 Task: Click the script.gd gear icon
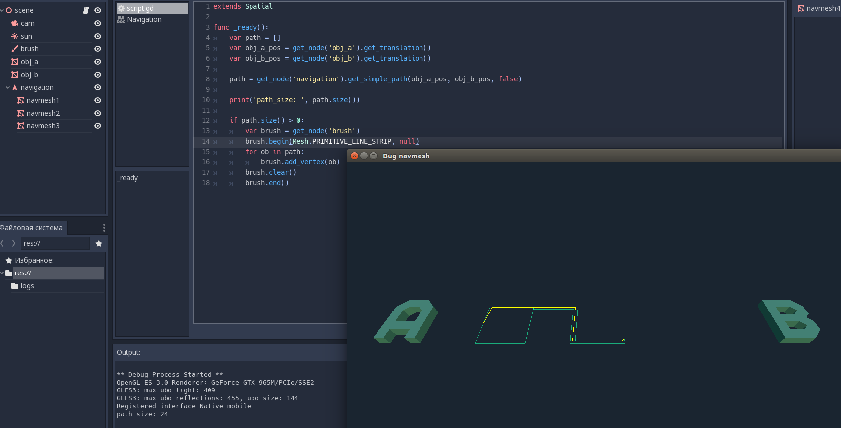coord(121,8)
